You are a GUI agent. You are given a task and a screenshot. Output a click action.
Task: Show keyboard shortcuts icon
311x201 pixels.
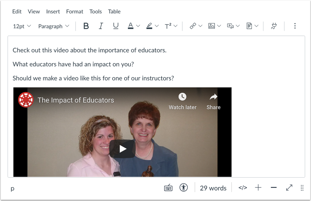(x=168, y=188)
